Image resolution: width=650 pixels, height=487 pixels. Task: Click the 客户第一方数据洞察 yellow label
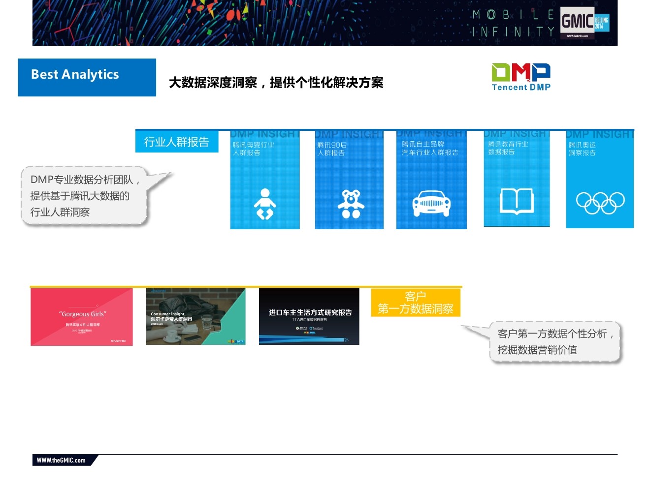pyautogui.click(x=416, y=303)
